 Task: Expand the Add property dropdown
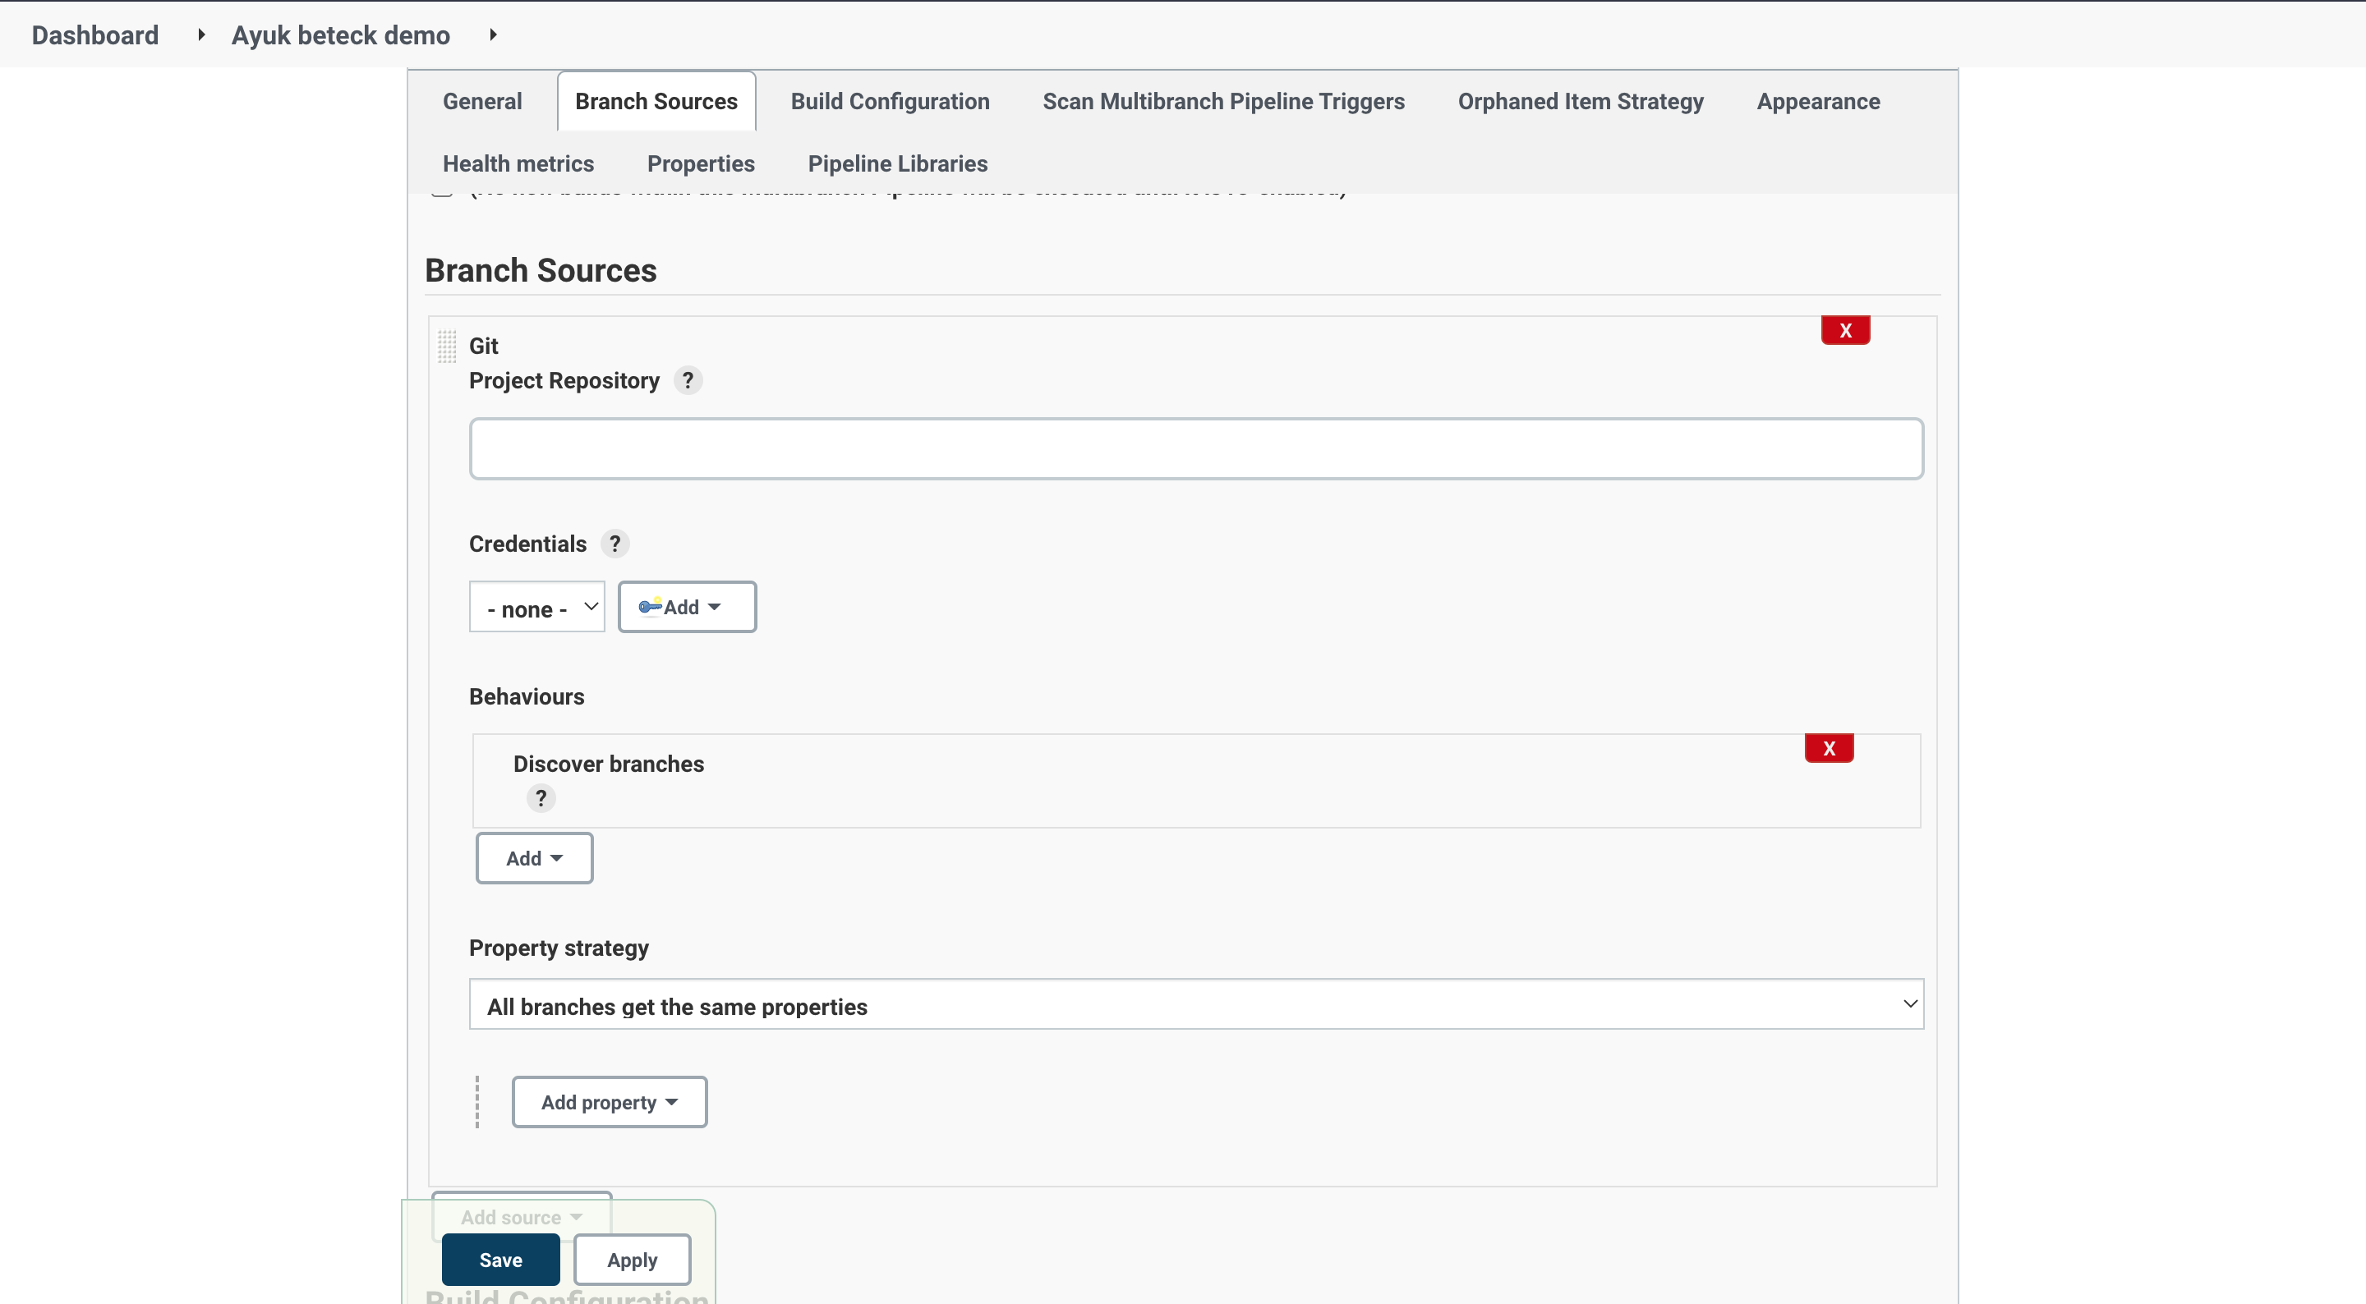(609, 1102)
